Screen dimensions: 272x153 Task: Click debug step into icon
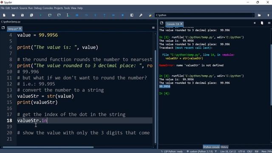click(95, 15)
